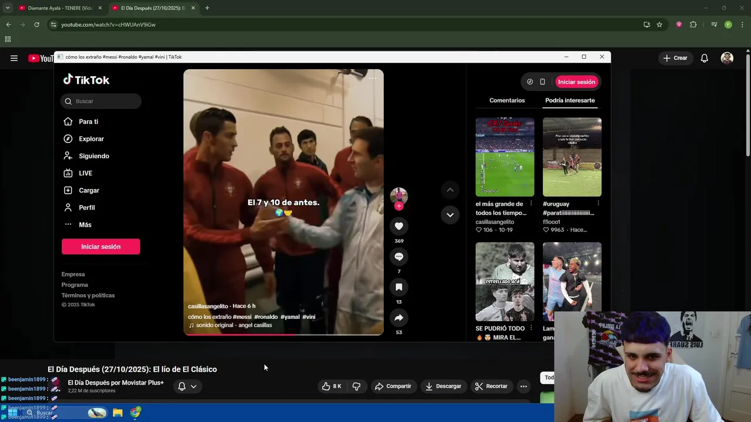751x422 pixels.
Task: Open the TikTok coin icon near login
Action: (x=530, y=82)
